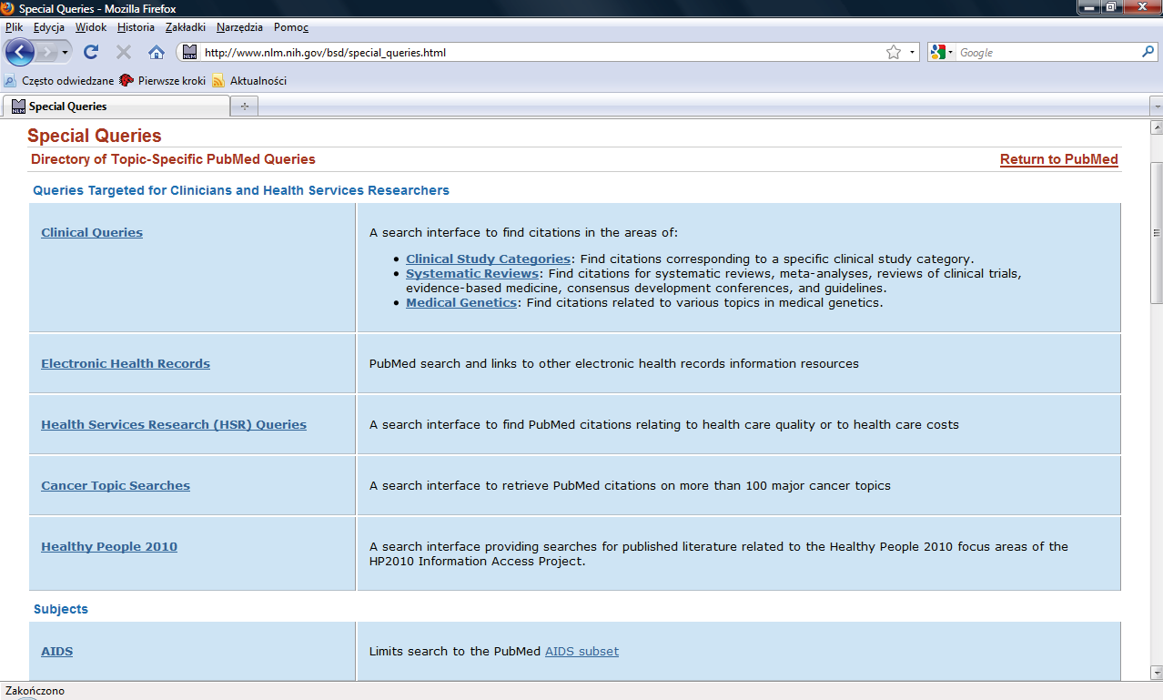Click the scrollbar down arrow

point(1157,672)
